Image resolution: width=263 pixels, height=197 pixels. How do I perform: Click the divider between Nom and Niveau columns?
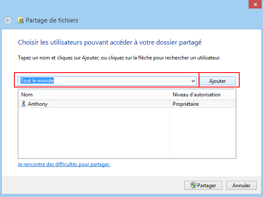tap(170, 95)
